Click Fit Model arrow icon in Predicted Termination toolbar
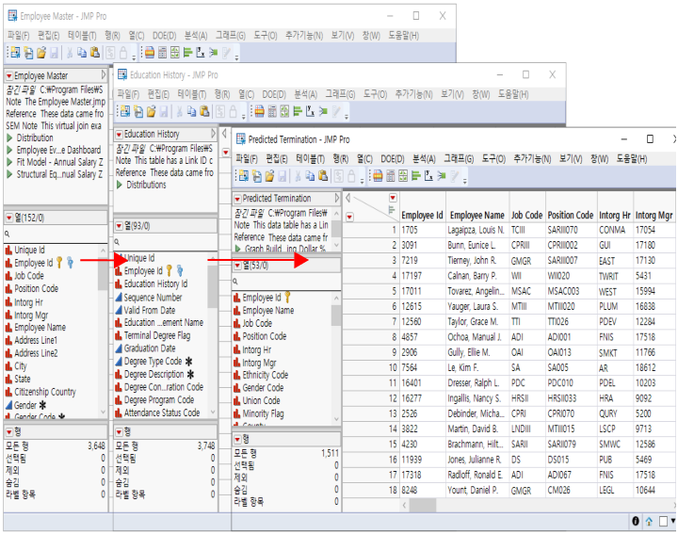 pyautogui.click(x=441, y=176)
